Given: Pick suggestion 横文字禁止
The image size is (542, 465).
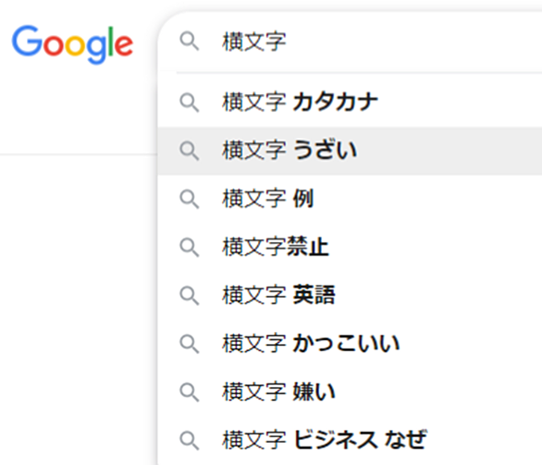Looking at the screenshot, I should [350, 248].
